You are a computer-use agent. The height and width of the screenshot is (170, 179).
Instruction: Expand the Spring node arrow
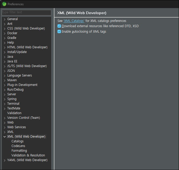coord(4,99)
